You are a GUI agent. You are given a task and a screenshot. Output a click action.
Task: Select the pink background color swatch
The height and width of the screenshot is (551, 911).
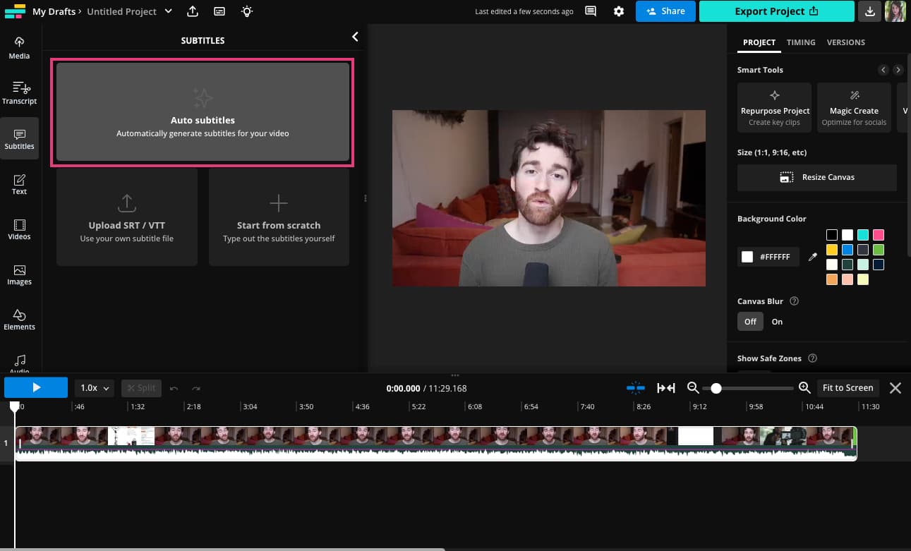(878, 235)
